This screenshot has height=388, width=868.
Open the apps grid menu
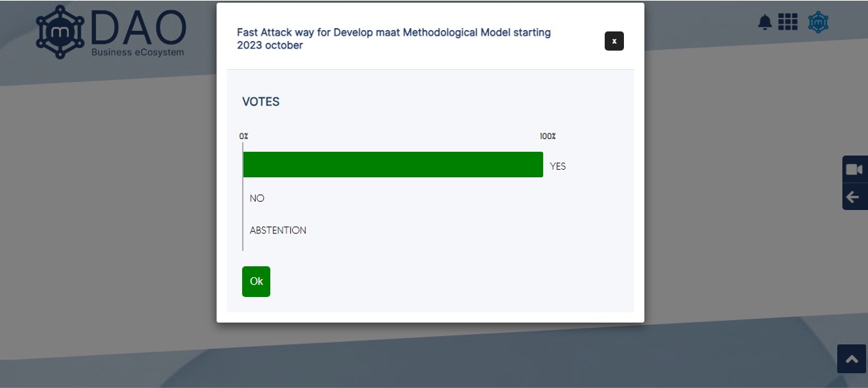pyautogui.click(x=788, y=22)
